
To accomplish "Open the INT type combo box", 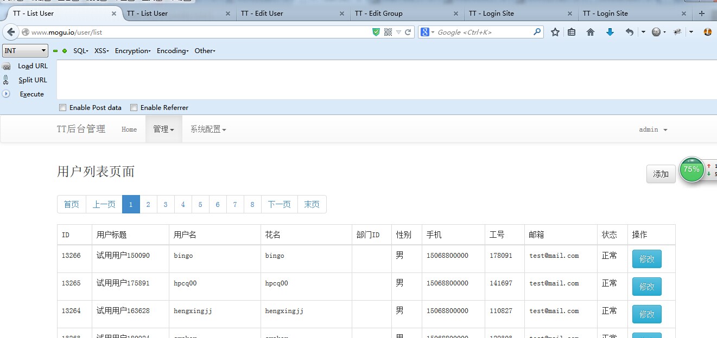I will pos(26,50).
